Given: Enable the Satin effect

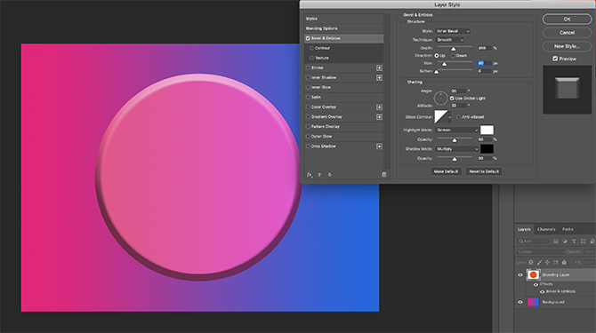Looking at the screenshot, I should pyautogui.click(x=308, y=97).
